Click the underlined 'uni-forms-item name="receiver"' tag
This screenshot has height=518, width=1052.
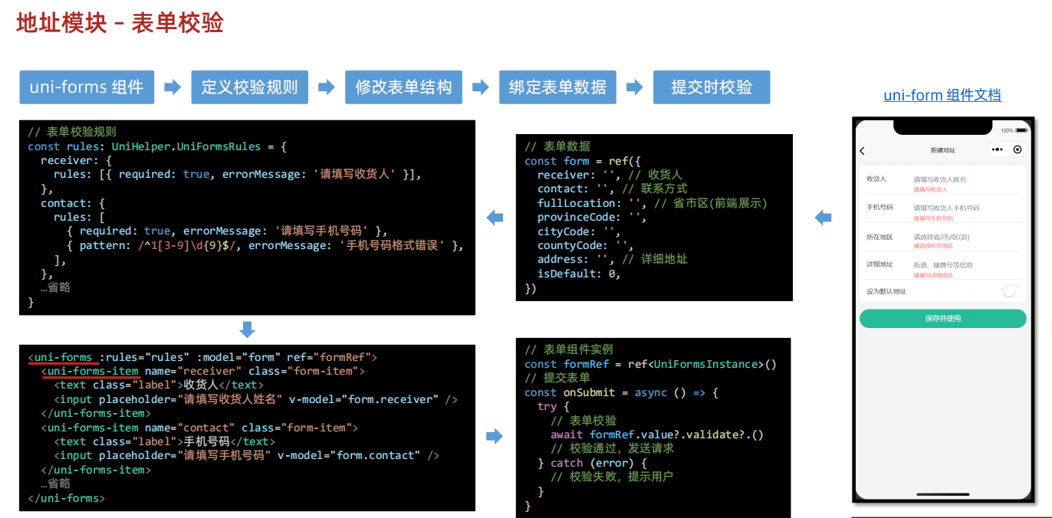[x=202, y=371]
